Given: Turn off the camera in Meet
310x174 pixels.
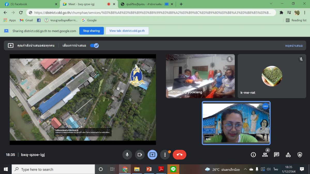Looking at the screenshot, I should [140, 155].
